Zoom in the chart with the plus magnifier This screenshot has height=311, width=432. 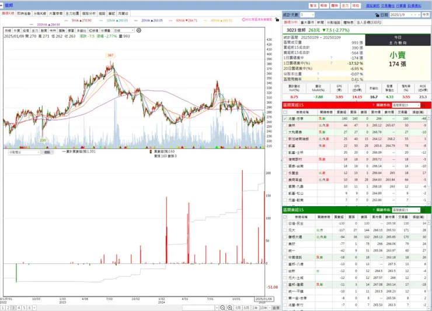230,308
